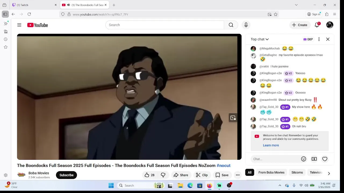Click the #nocut hashtag link

(224, 165)
